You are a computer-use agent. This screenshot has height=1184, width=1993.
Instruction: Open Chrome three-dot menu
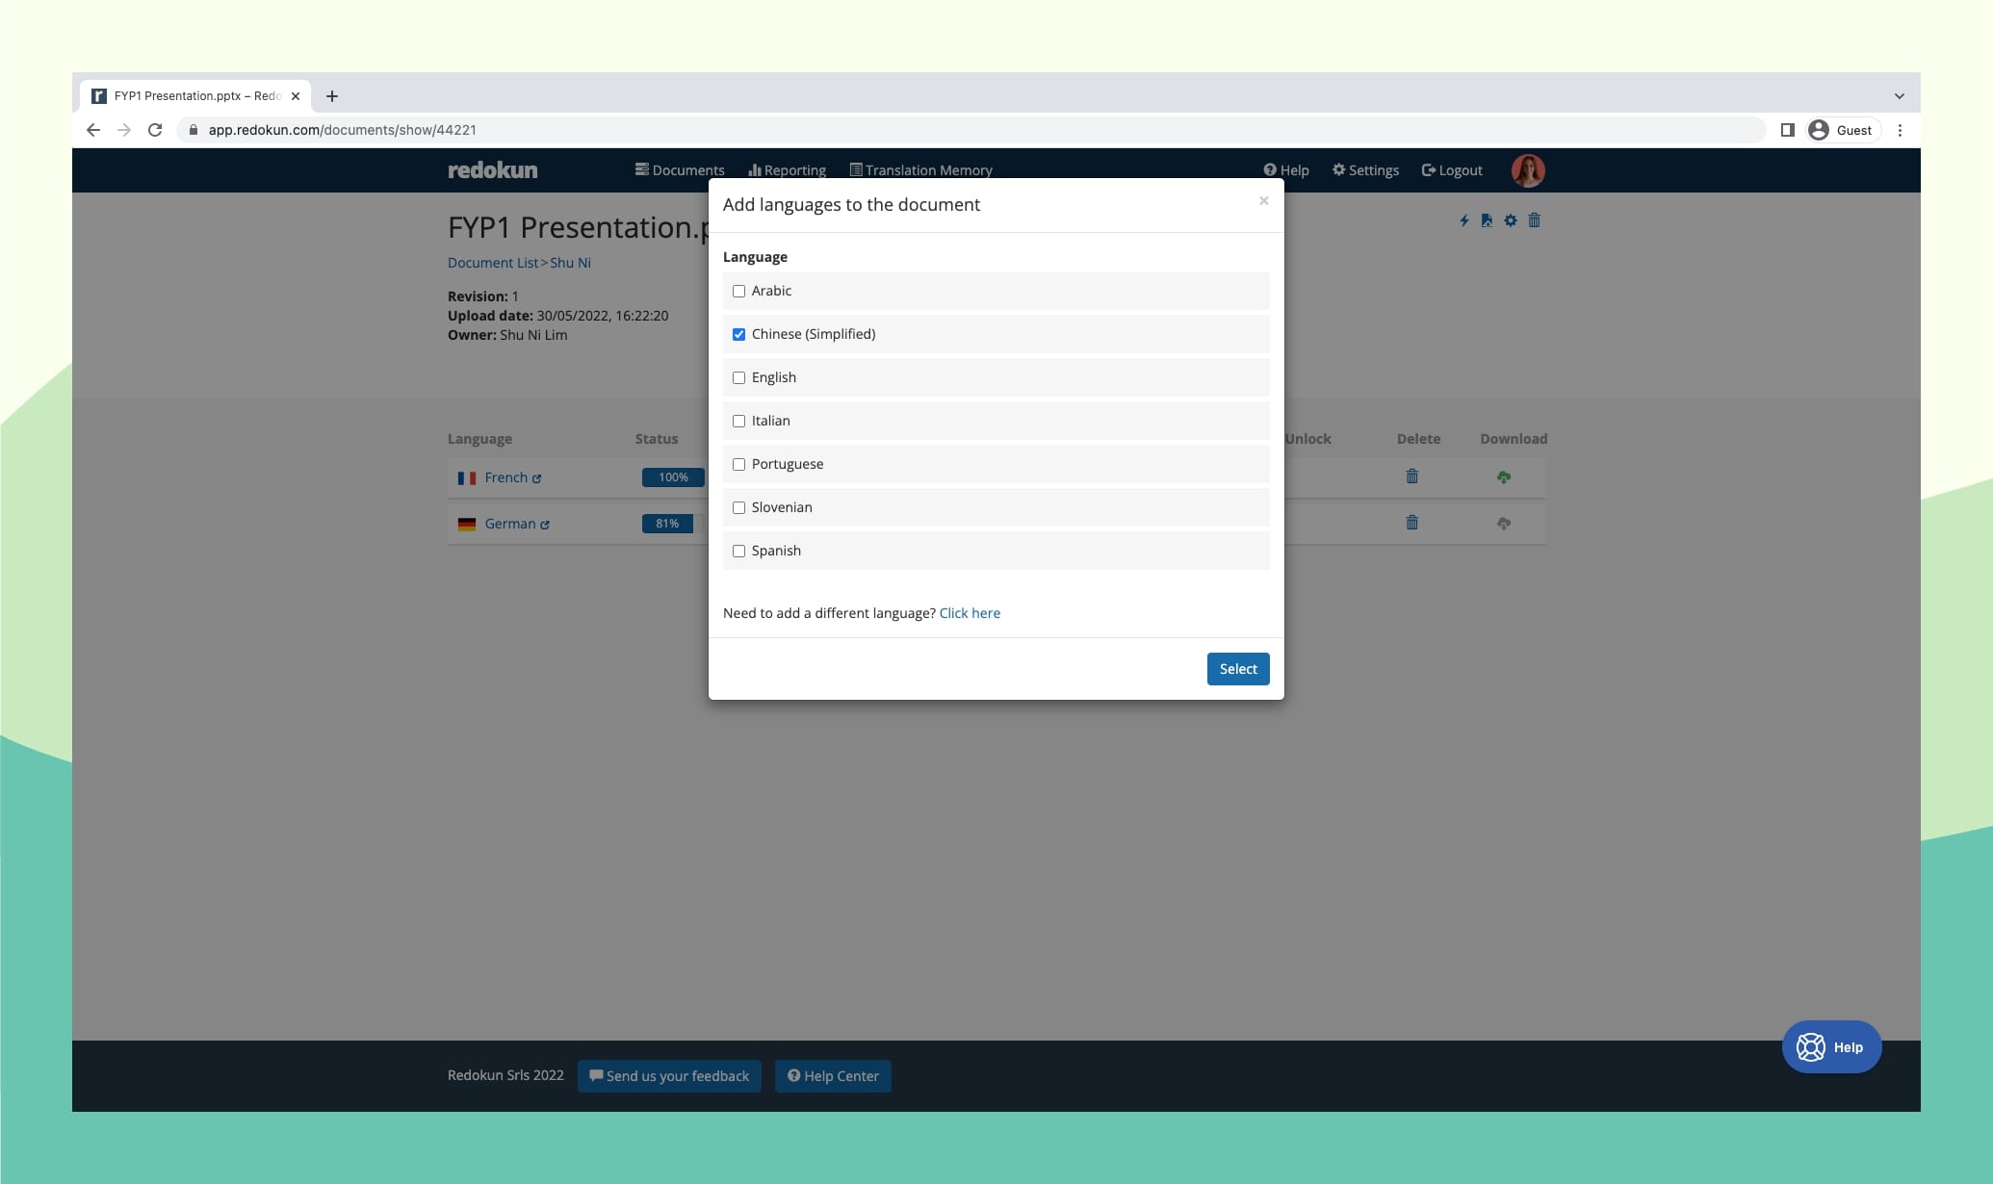[1900, 130]
